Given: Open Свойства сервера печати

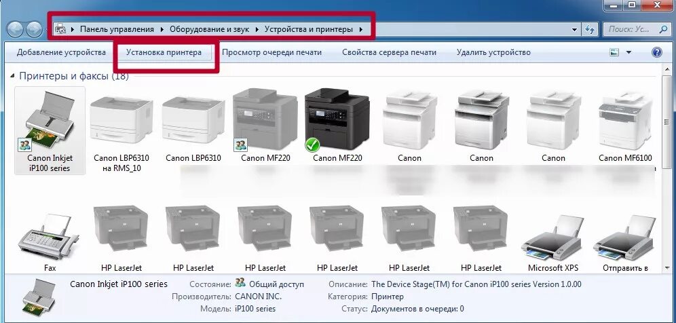Looking at the screenshot, I should (389, 53).
